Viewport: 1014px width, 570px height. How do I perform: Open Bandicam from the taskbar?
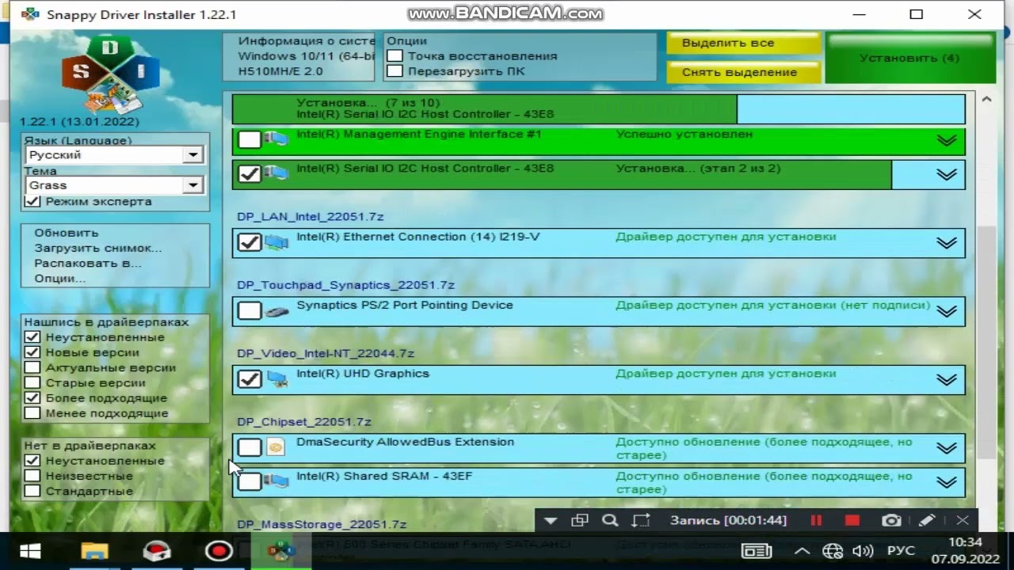219,551
